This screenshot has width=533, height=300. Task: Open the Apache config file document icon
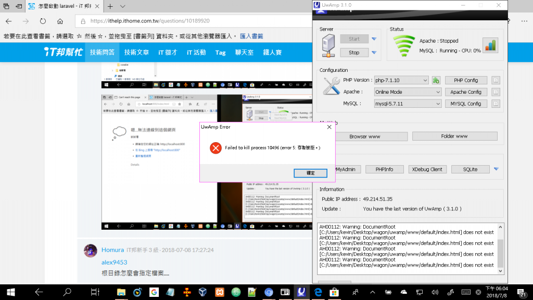click(496, 92)
